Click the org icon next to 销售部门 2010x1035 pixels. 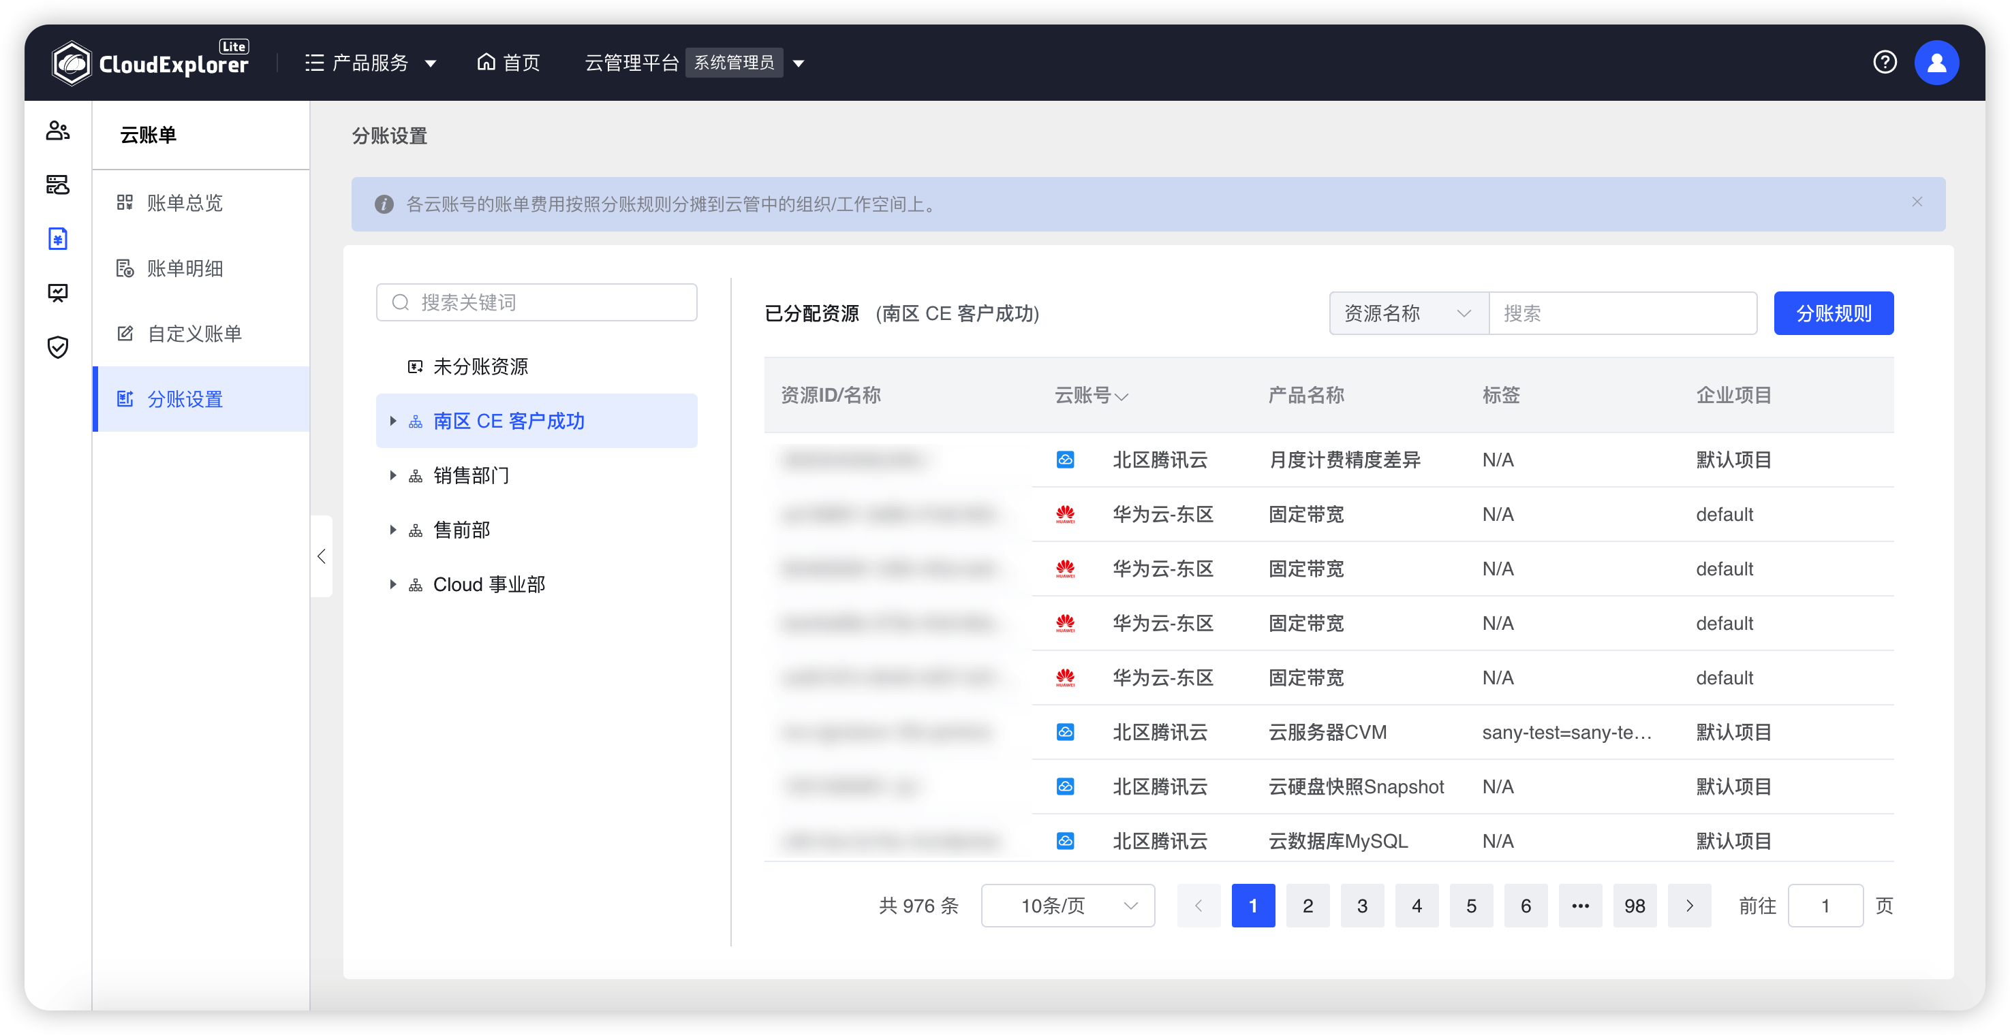416,476
